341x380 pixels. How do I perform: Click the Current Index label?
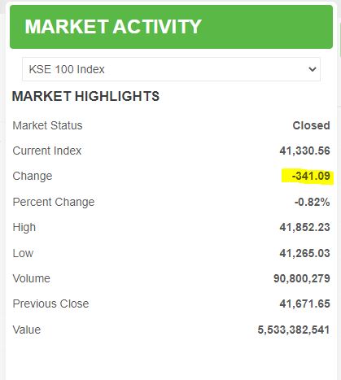coord(47,151)
